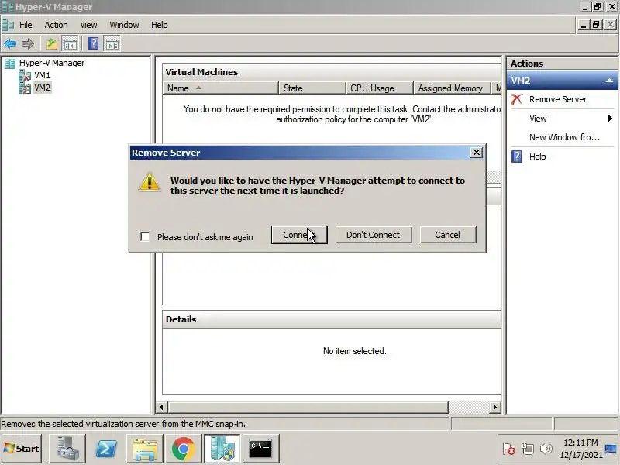This screenshot has width=620, height=465.
Task: Click the Connect button in dialog
Action: [x=299, y=235]
